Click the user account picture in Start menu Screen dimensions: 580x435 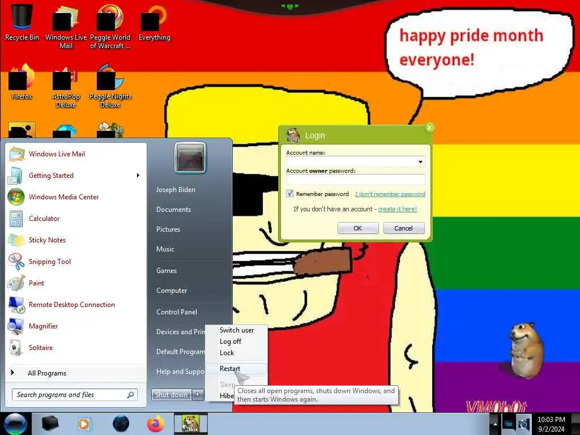pos(190,157)
